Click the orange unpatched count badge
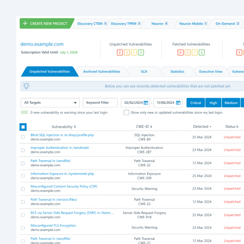The height and width of the screenshot is (244, 244). pyautogui.click(x=126, y=52)
